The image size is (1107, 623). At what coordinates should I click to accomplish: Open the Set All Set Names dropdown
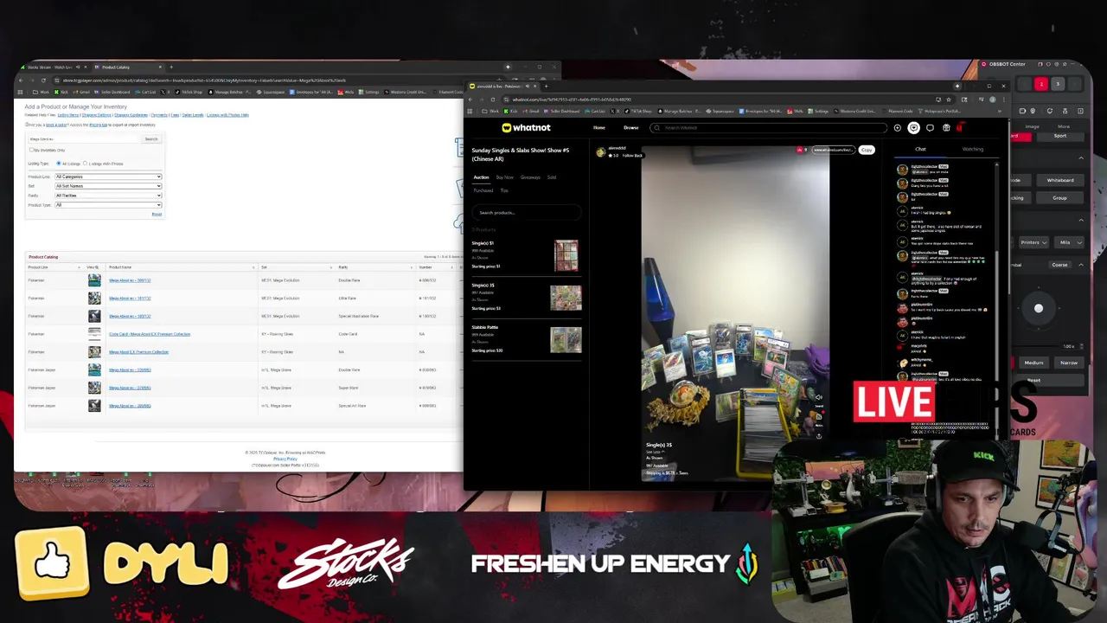pos(108,186)
